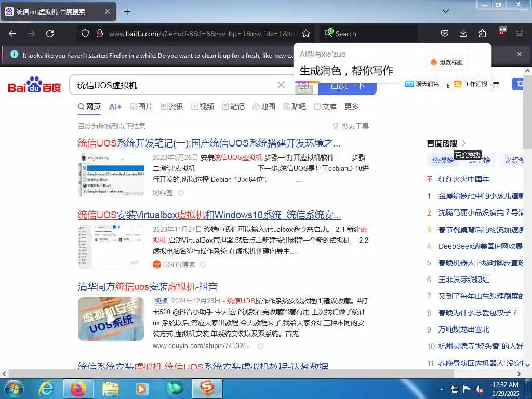Reload the current Baidu page
The height and width of the screenshot is (399, 532).
[x=50, y=34]
